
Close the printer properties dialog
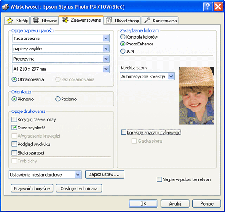tap(218, 7)
